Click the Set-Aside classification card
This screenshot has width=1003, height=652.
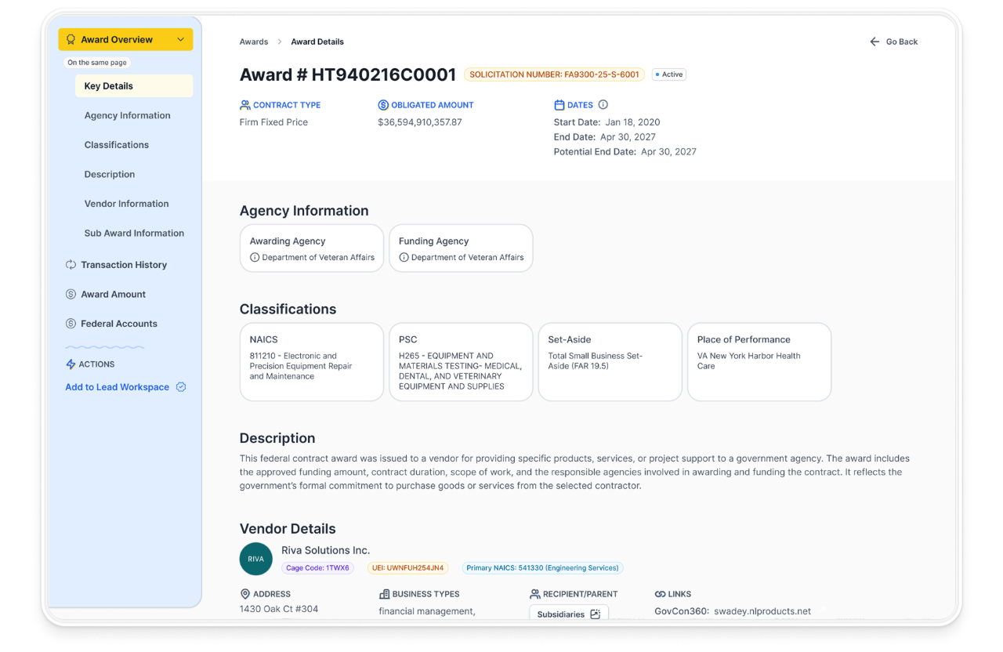[x=610, y=362]
